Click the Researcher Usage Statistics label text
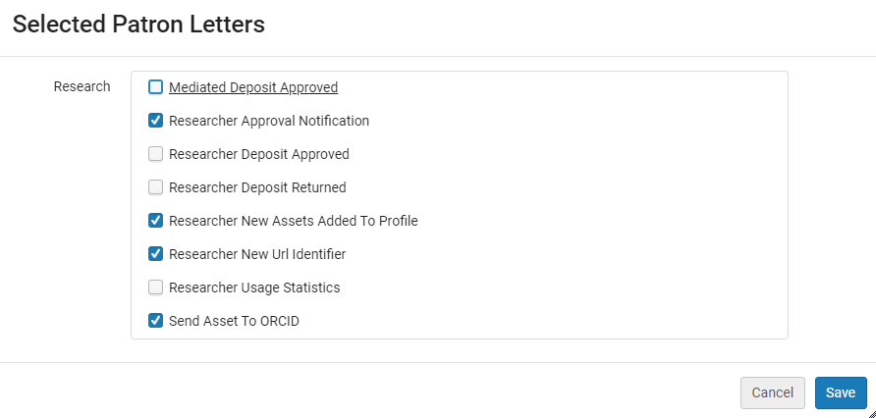This screenshot has width=876, height=418. click(254, 287)
